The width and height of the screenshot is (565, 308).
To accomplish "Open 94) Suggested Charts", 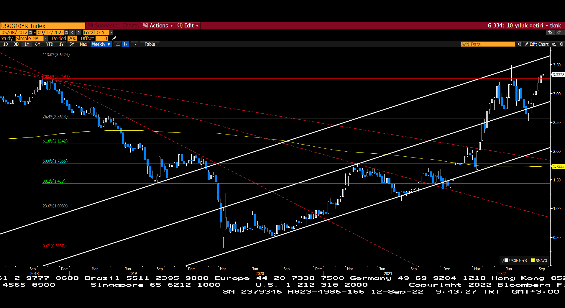I will tap(113, 26).
